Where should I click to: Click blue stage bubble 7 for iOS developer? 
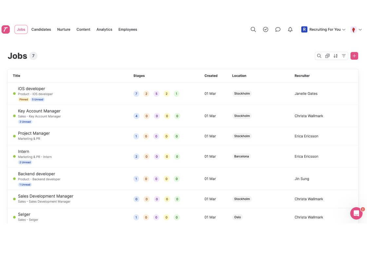click(136, 94)
